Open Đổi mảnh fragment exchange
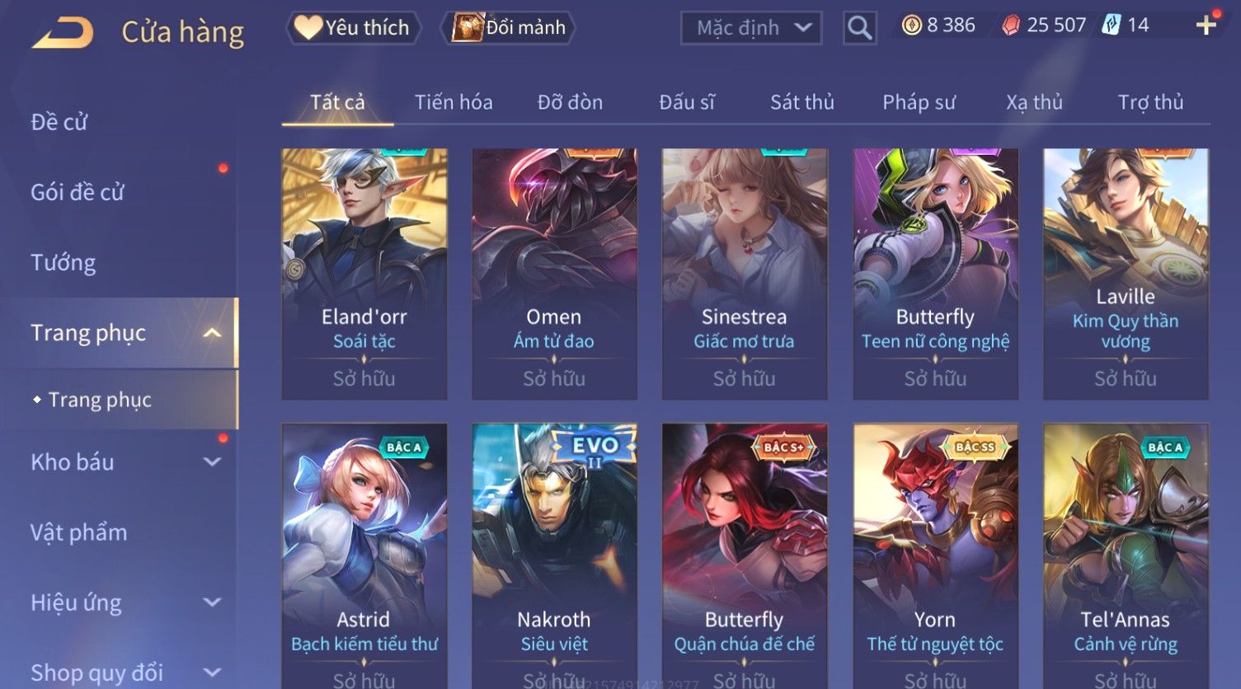 tap(508, 28)
